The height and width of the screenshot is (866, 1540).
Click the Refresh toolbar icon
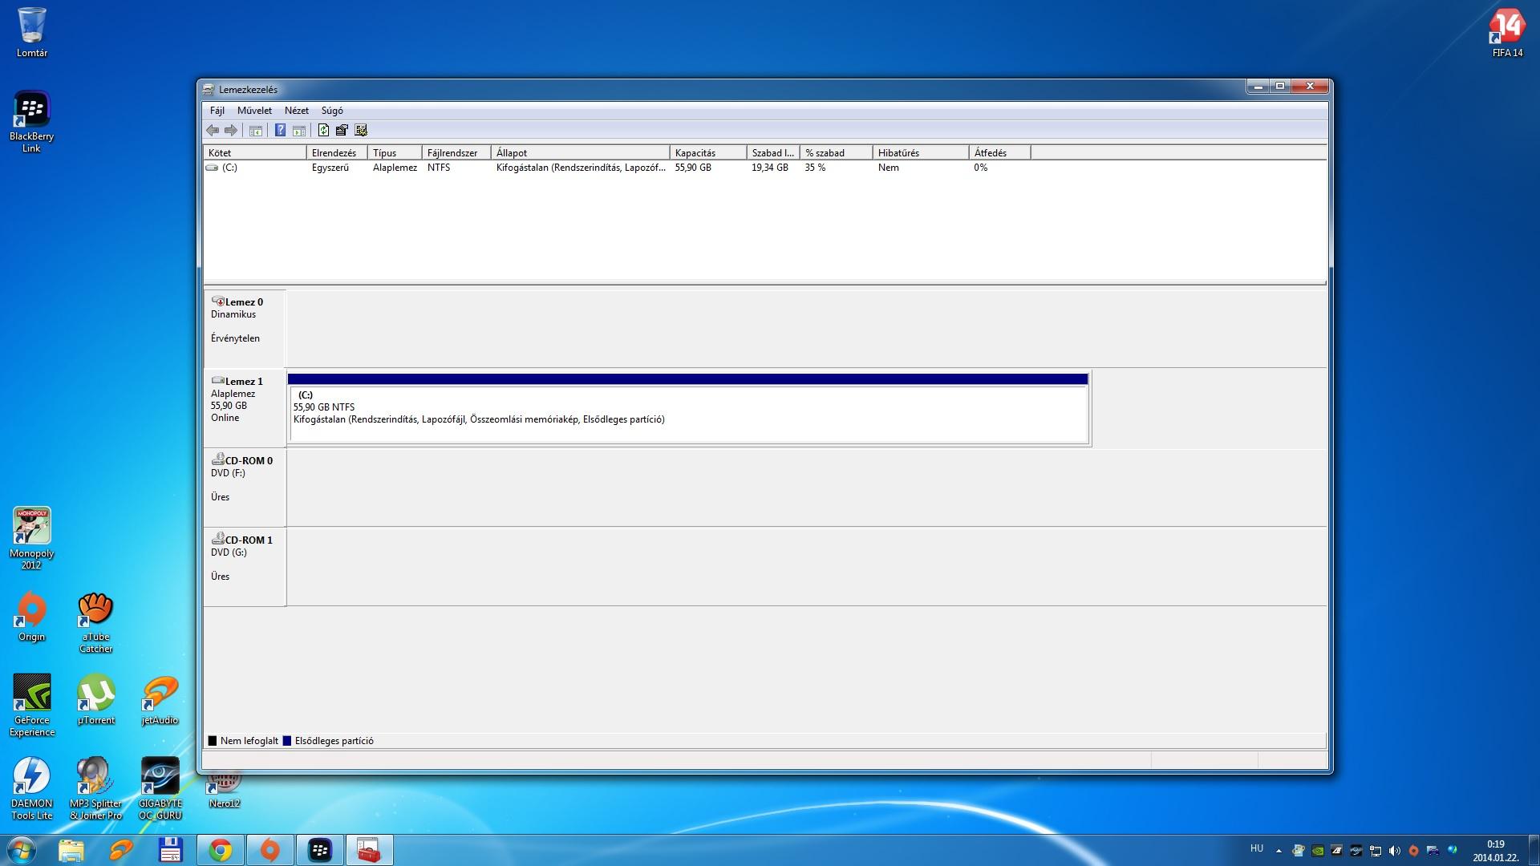(323, 130)
